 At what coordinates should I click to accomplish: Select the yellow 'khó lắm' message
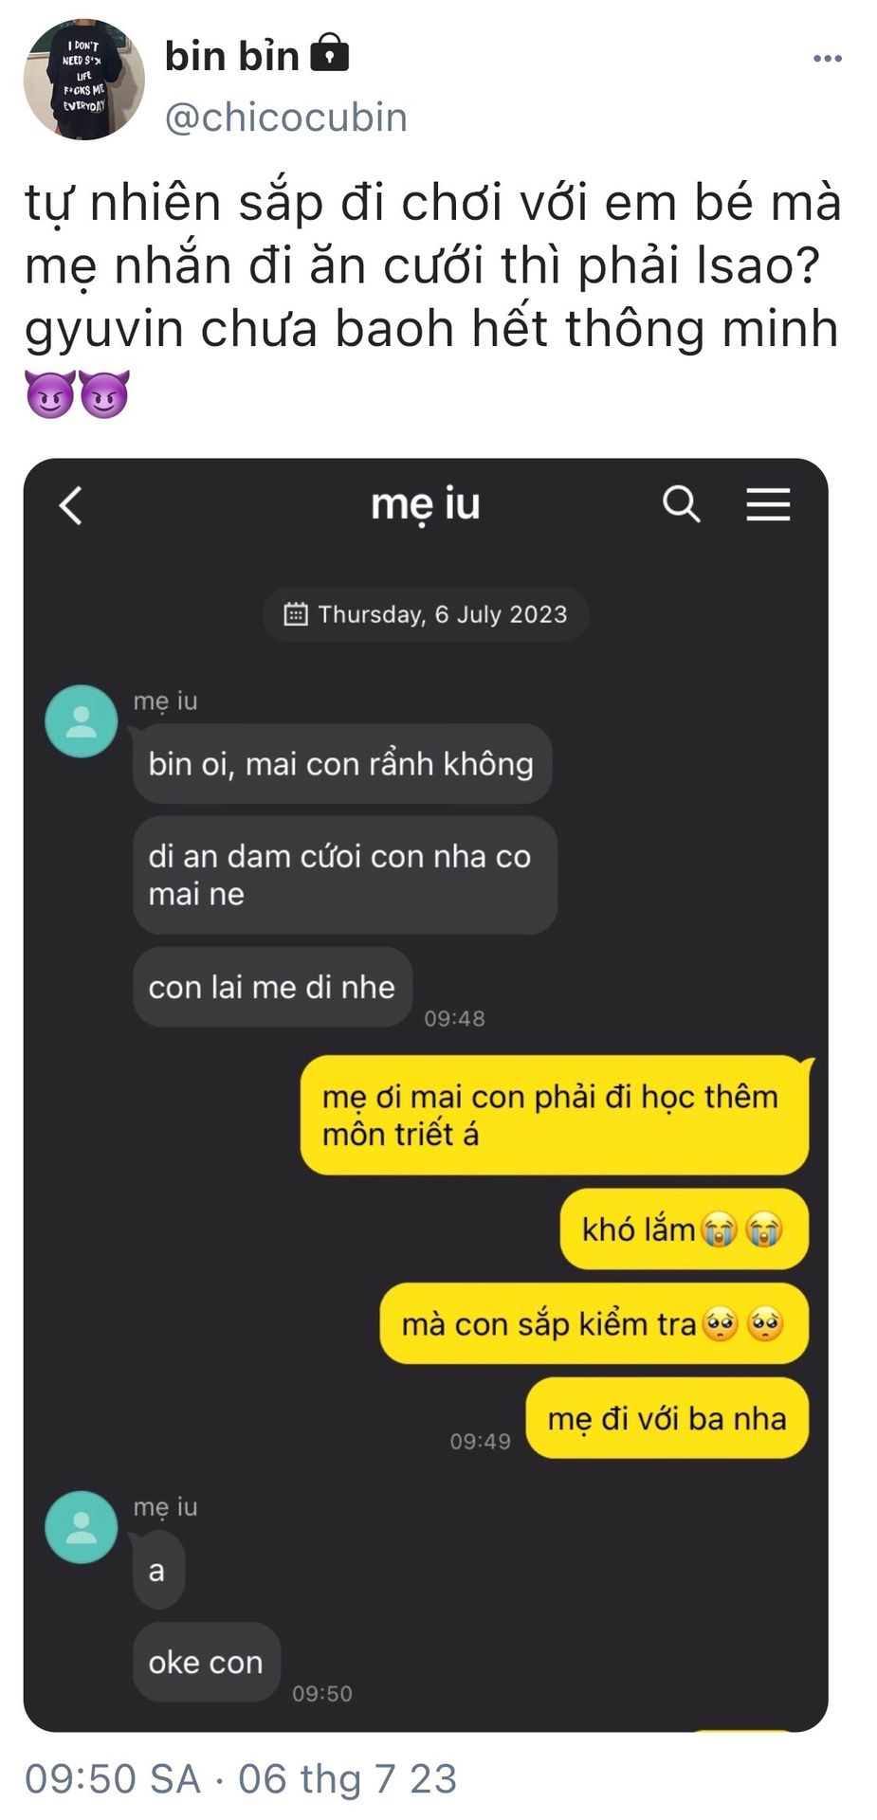point(685,1229)
